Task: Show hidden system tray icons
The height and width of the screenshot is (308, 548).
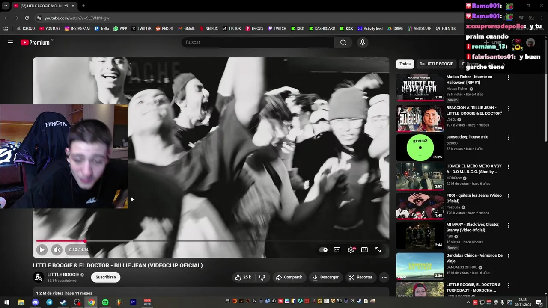Action: tap(468, 302)
